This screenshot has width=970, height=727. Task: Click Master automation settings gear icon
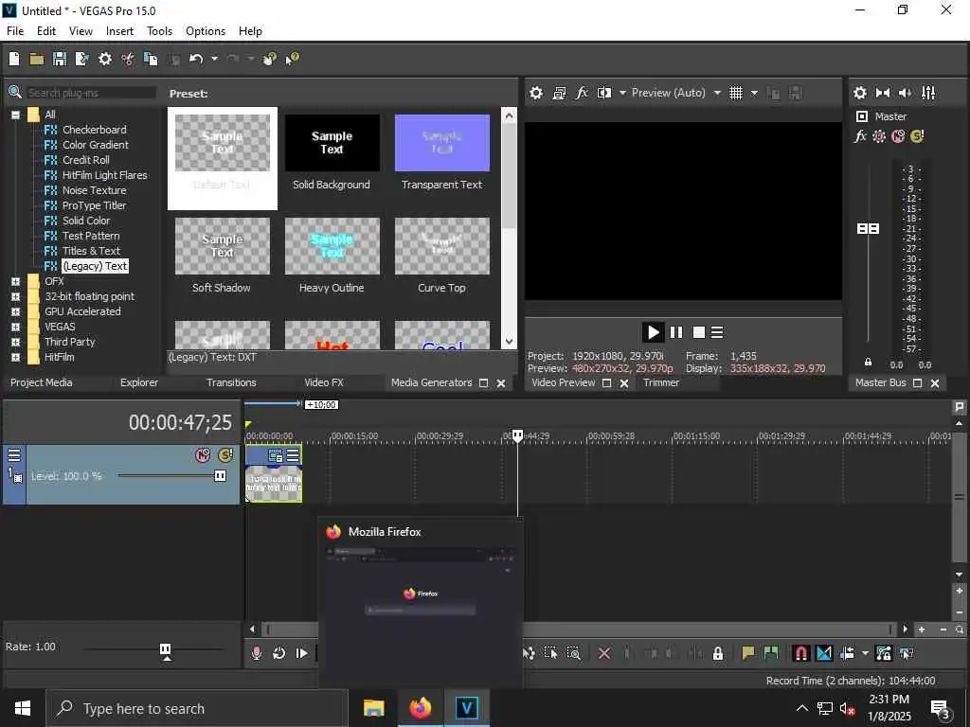878,136
